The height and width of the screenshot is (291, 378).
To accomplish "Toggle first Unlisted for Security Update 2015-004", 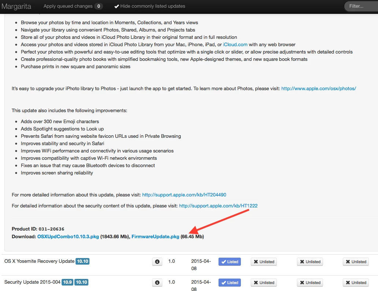I will click(264, 283).
